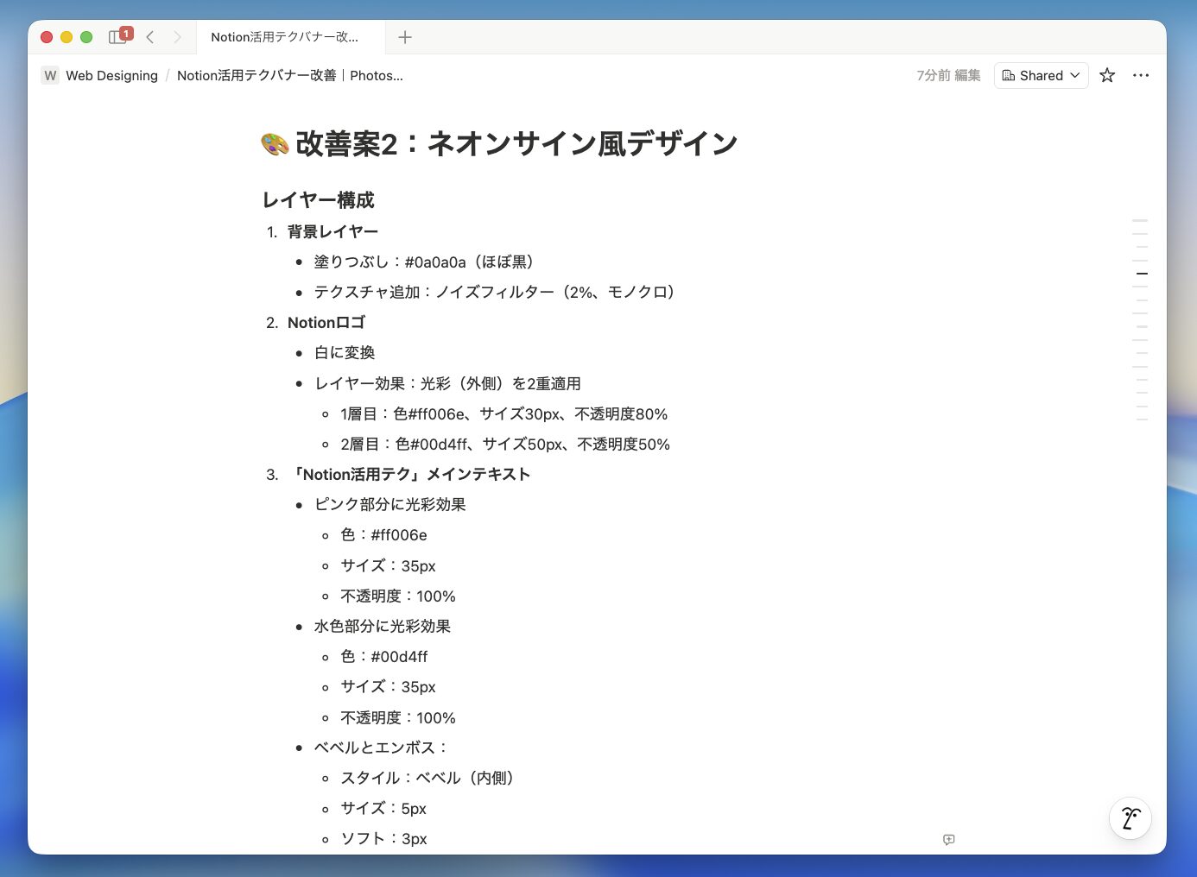1197x877 pixels.
Task: Click the 7分前 編集 edit timestamp
Action: (x=948, y=76)
